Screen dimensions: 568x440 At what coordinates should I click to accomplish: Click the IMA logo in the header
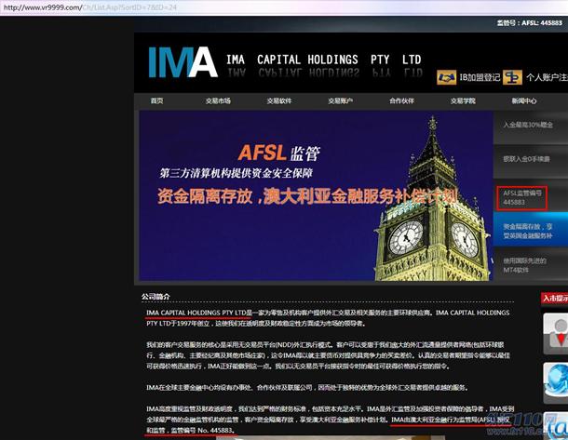(x=183, y=62)
